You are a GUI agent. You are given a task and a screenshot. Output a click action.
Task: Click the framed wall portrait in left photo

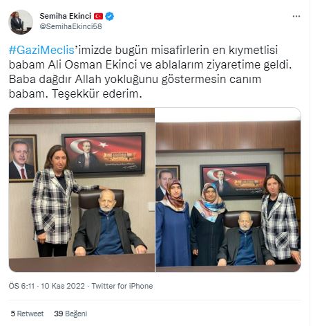click(23, 159)
